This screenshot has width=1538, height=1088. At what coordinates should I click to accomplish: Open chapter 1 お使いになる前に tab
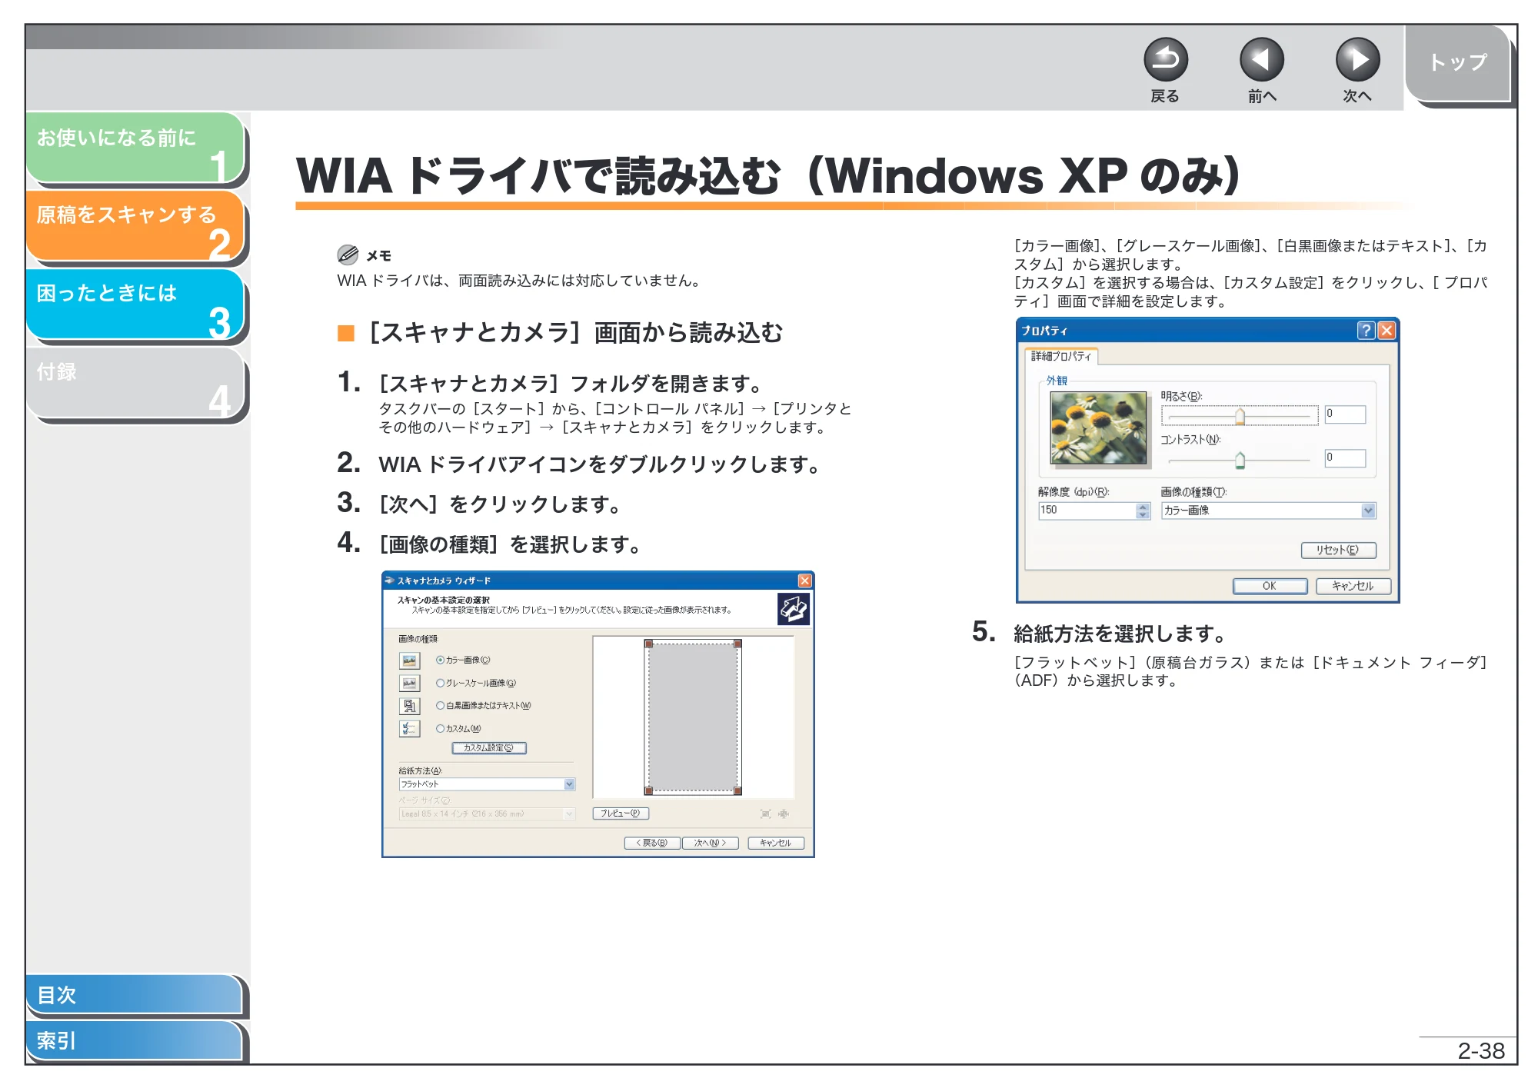point(135,148)
